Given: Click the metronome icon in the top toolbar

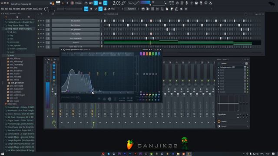Looking at the screenshot, I should (86, 3).
